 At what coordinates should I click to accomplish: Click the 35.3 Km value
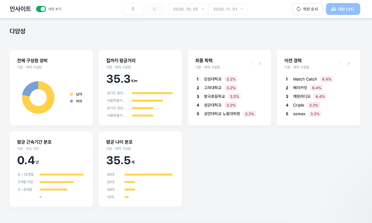(122, 79)
